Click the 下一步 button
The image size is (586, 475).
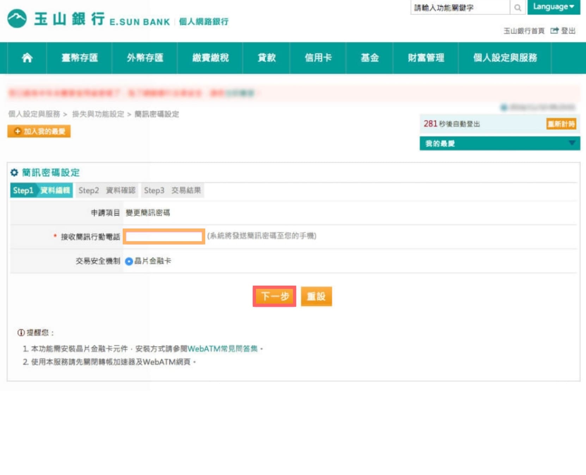[x=275, y=296]
